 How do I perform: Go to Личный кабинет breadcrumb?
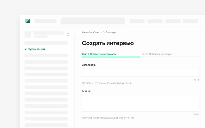pos(91,32)
